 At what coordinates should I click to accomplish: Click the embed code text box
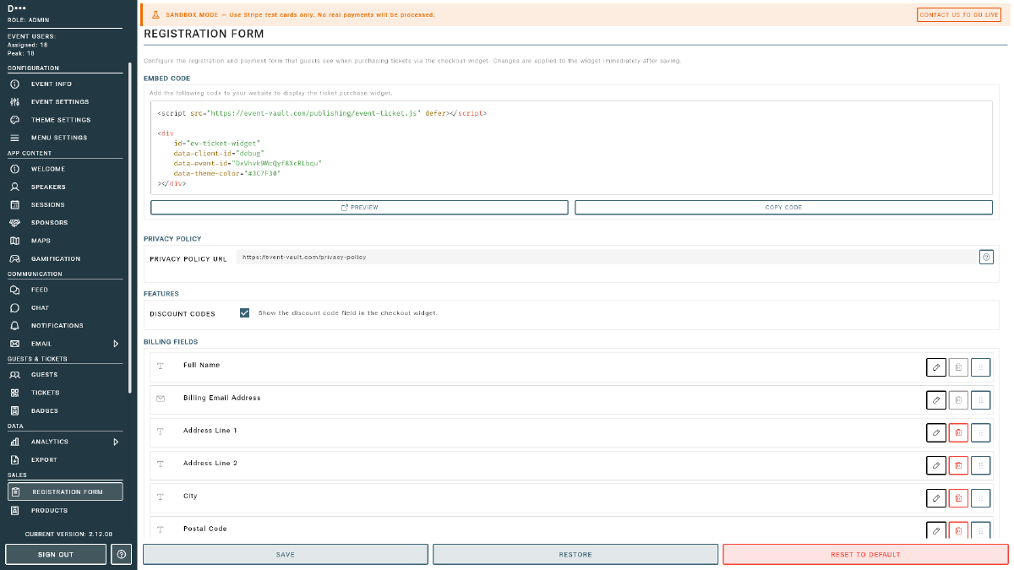(571, 148)
